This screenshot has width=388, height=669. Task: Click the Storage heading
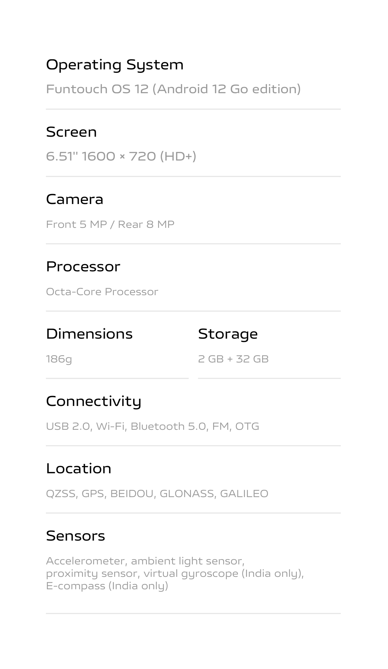coord(228,334)
